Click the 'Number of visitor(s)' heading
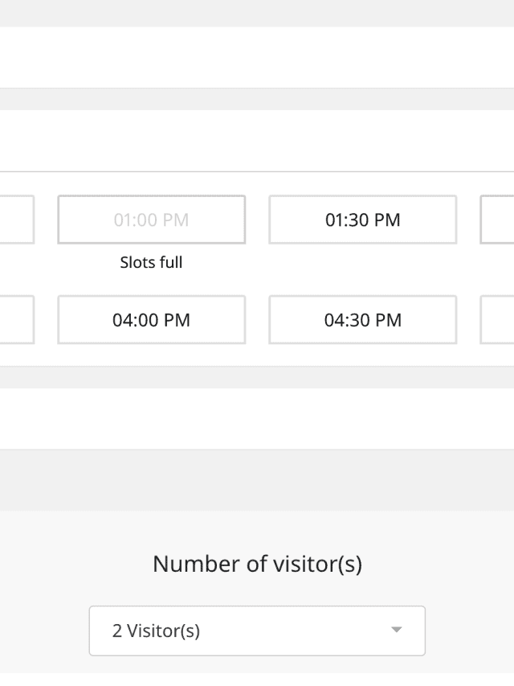 pyautogui.click(x=257, y=564)
